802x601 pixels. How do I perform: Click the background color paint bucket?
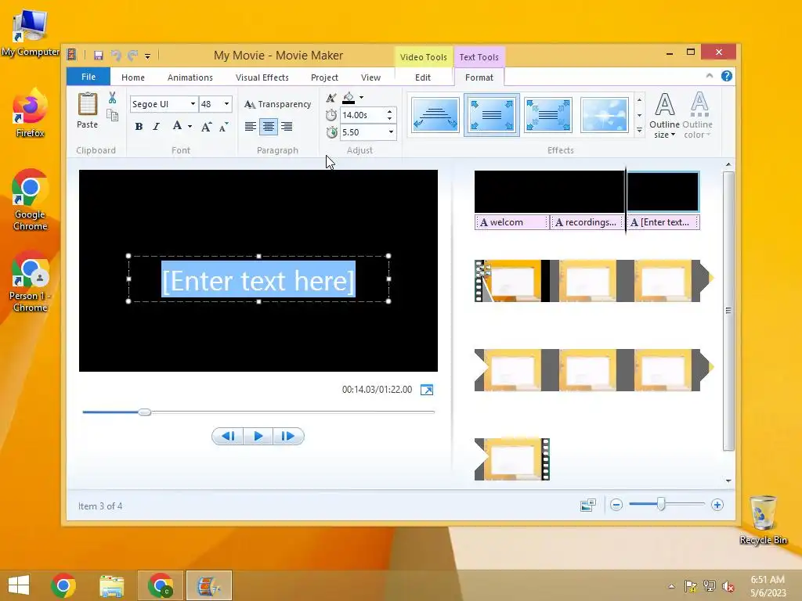349,97
